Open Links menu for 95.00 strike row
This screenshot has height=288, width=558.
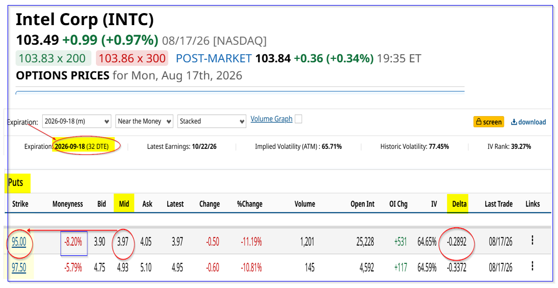click(532, 240)
